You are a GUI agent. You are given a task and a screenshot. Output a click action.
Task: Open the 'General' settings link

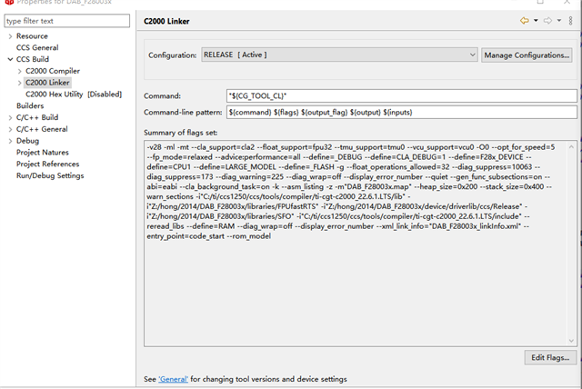(x=174, y=378)
